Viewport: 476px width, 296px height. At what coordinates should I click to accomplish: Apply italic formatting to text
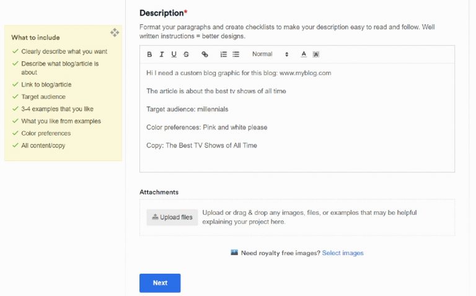pyautogui.click(x=162, y=54)
